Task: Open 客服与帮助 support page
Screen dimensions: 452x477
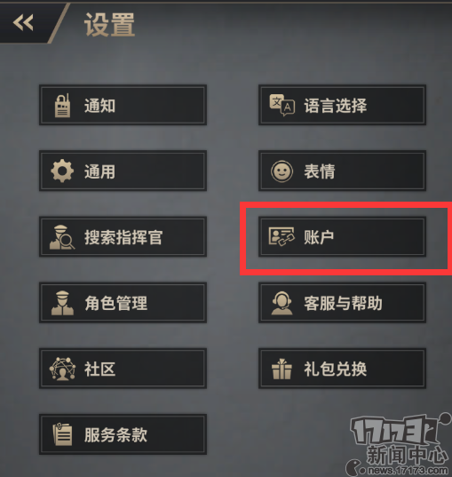Action: coord(342,303)
